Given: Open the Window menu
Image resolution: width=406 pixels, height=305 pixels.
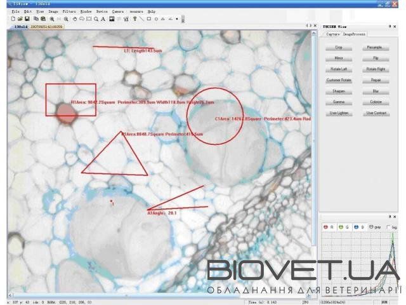Looking at the screenshot, I should (86, 11).
